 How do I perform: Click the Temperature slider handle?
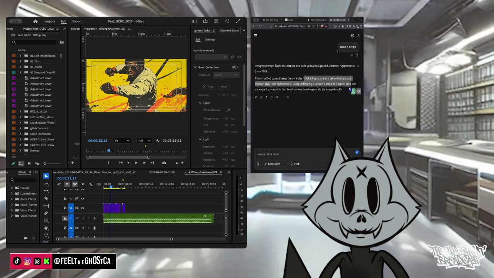[x=227, y=119]
